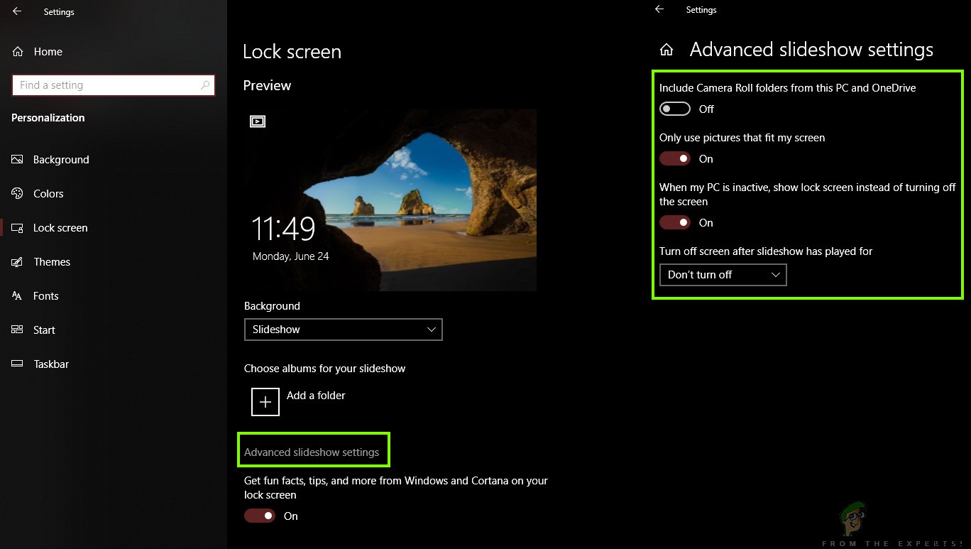Select the Lock screen sidebar entry

tap(60, 227)
